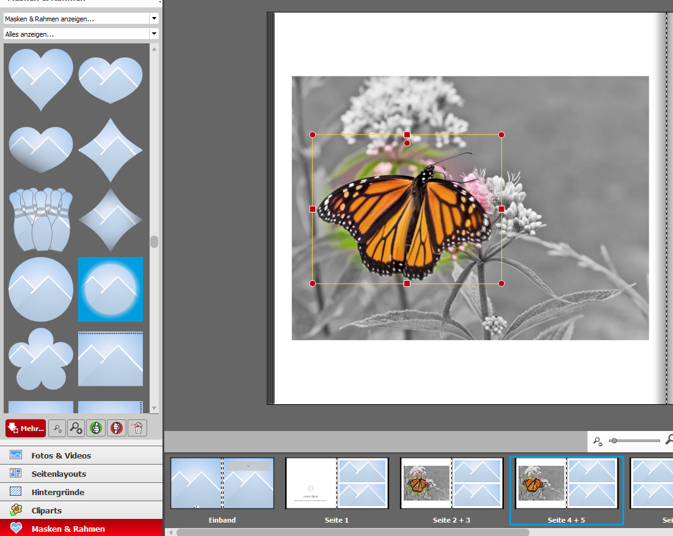This screenshot has height=536, width=673.
Task: Click the red Mehr... button
Action: [x=26, y=428]
